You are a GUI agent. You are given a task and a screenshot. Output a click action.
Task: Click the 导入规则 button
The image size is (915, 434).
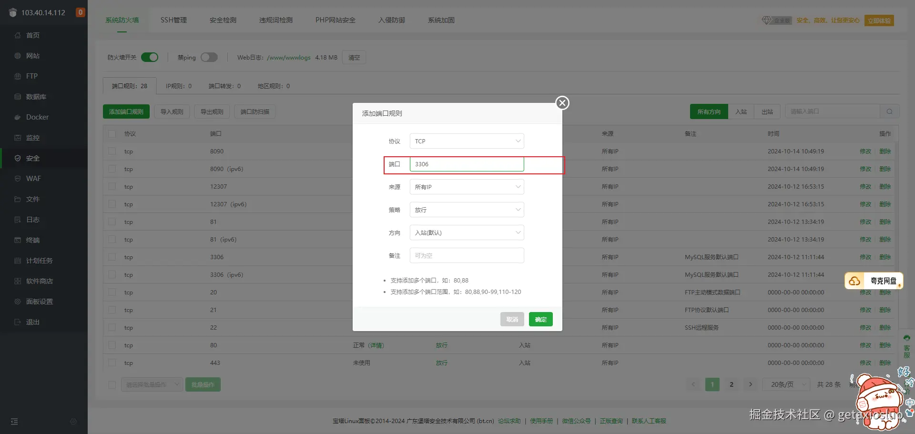(x=172, y=111)
